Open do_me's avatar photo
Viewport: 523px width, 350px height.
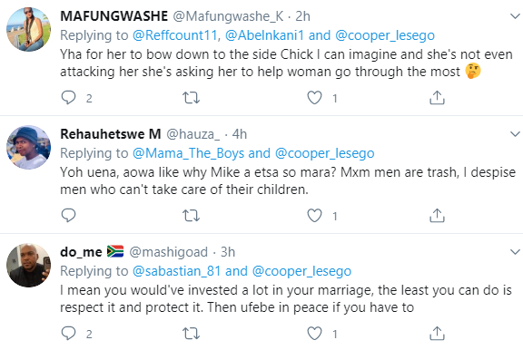[x=29, y=265]
